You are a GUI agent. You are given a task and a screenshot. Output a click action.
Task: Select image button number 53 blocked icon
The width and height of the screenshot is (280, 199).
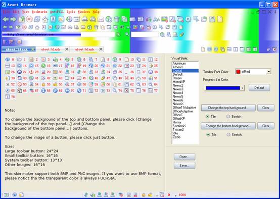tap(22, 84)
